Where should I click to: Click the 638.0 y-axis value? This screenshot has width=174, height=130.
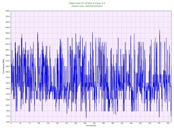point(8,122)
